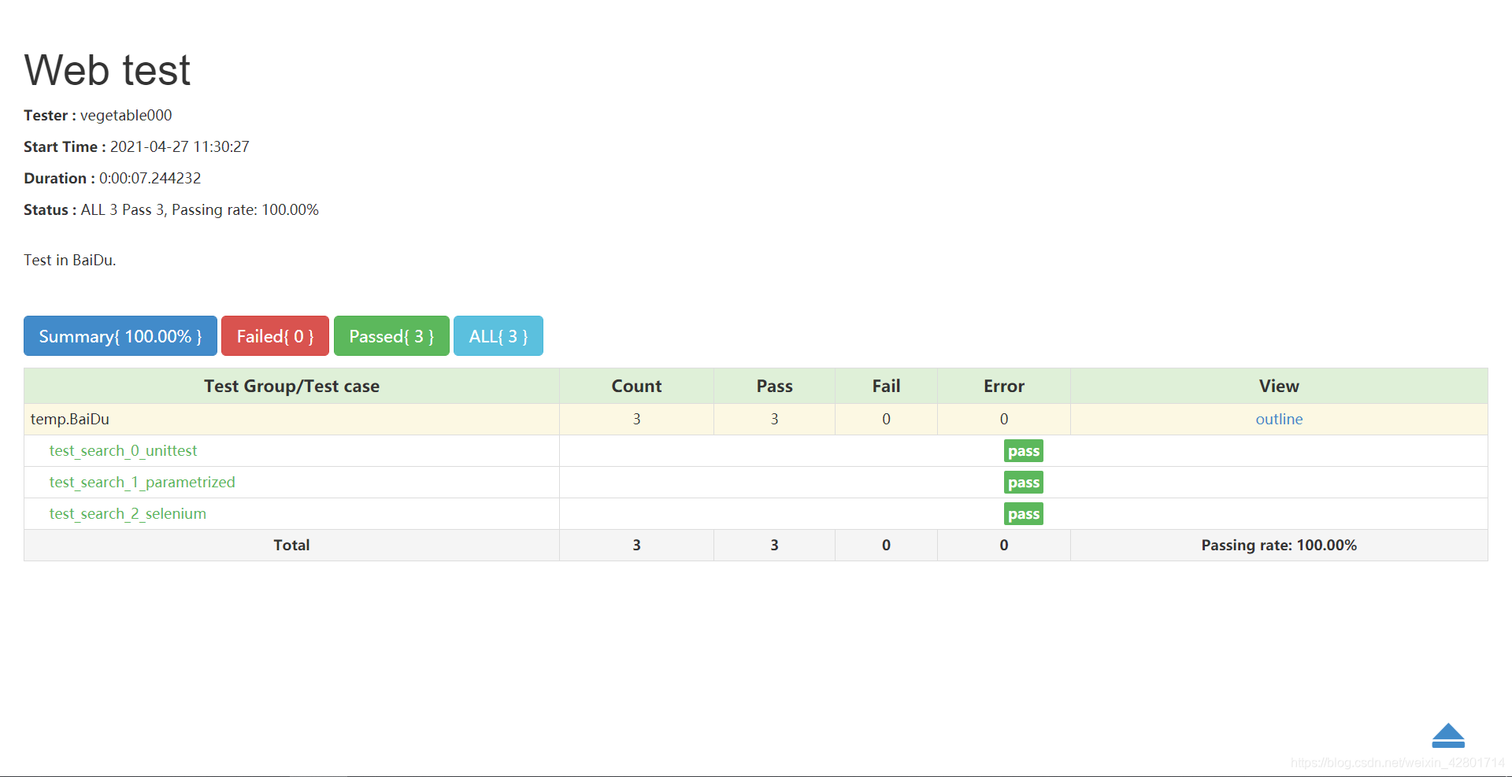Click pass badge for test_search_1_parametrized
The height and width of the screenshot is (777, 1512).
click(1024, 483)
